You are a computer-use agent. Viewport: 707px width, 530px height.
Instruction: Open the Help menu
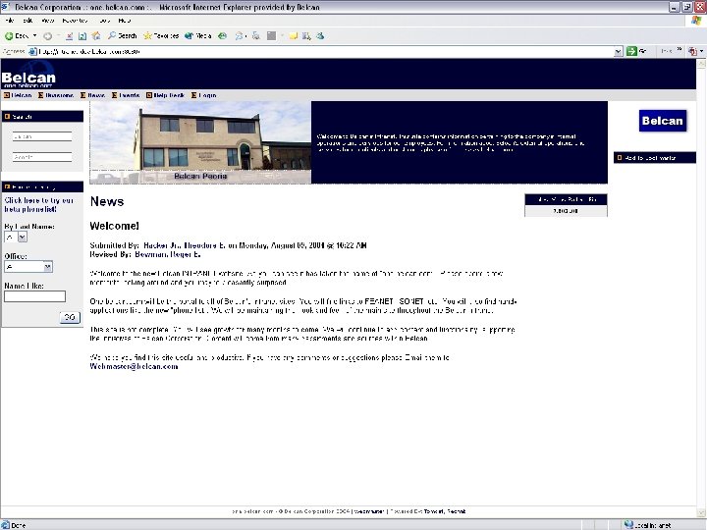(x=125, y=21)
